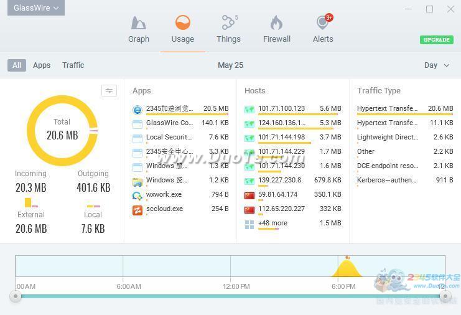
Task: Open the Things network scanner
Action: coord(230,22)
